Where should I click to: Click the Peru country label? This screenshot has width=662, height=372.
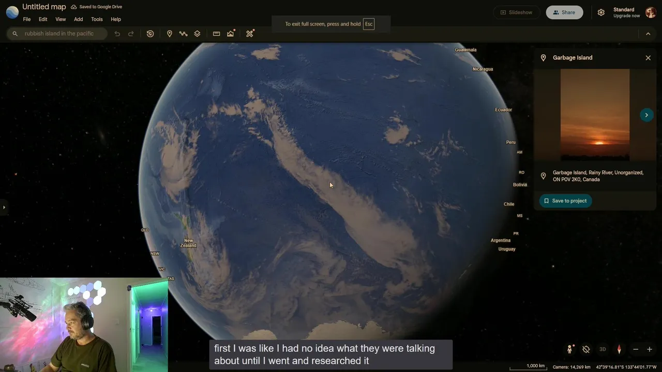point(510,142)
